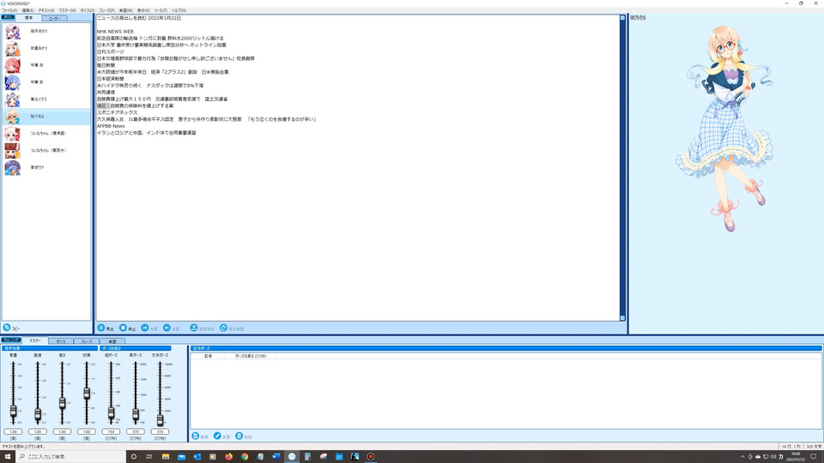Screen dimensions: 824x463
Task: Stop reading with the 停止 button
Action: (128, 328)
